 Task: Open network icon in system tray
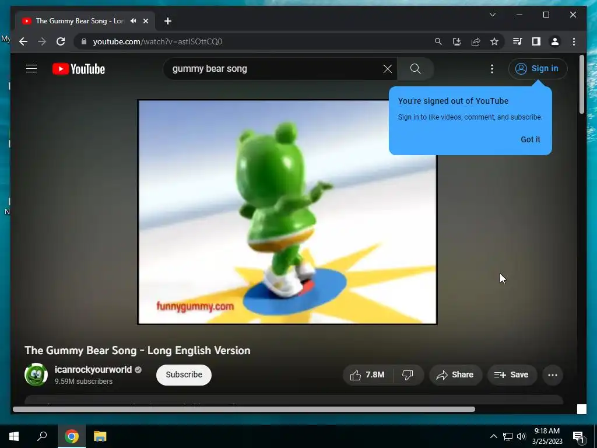508,436
